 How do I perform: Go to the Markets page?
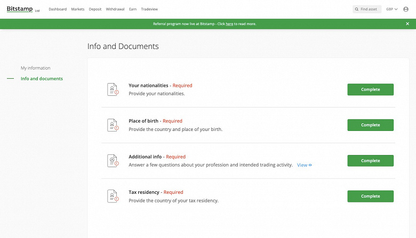pyautogui.click(x=78, y=9)
